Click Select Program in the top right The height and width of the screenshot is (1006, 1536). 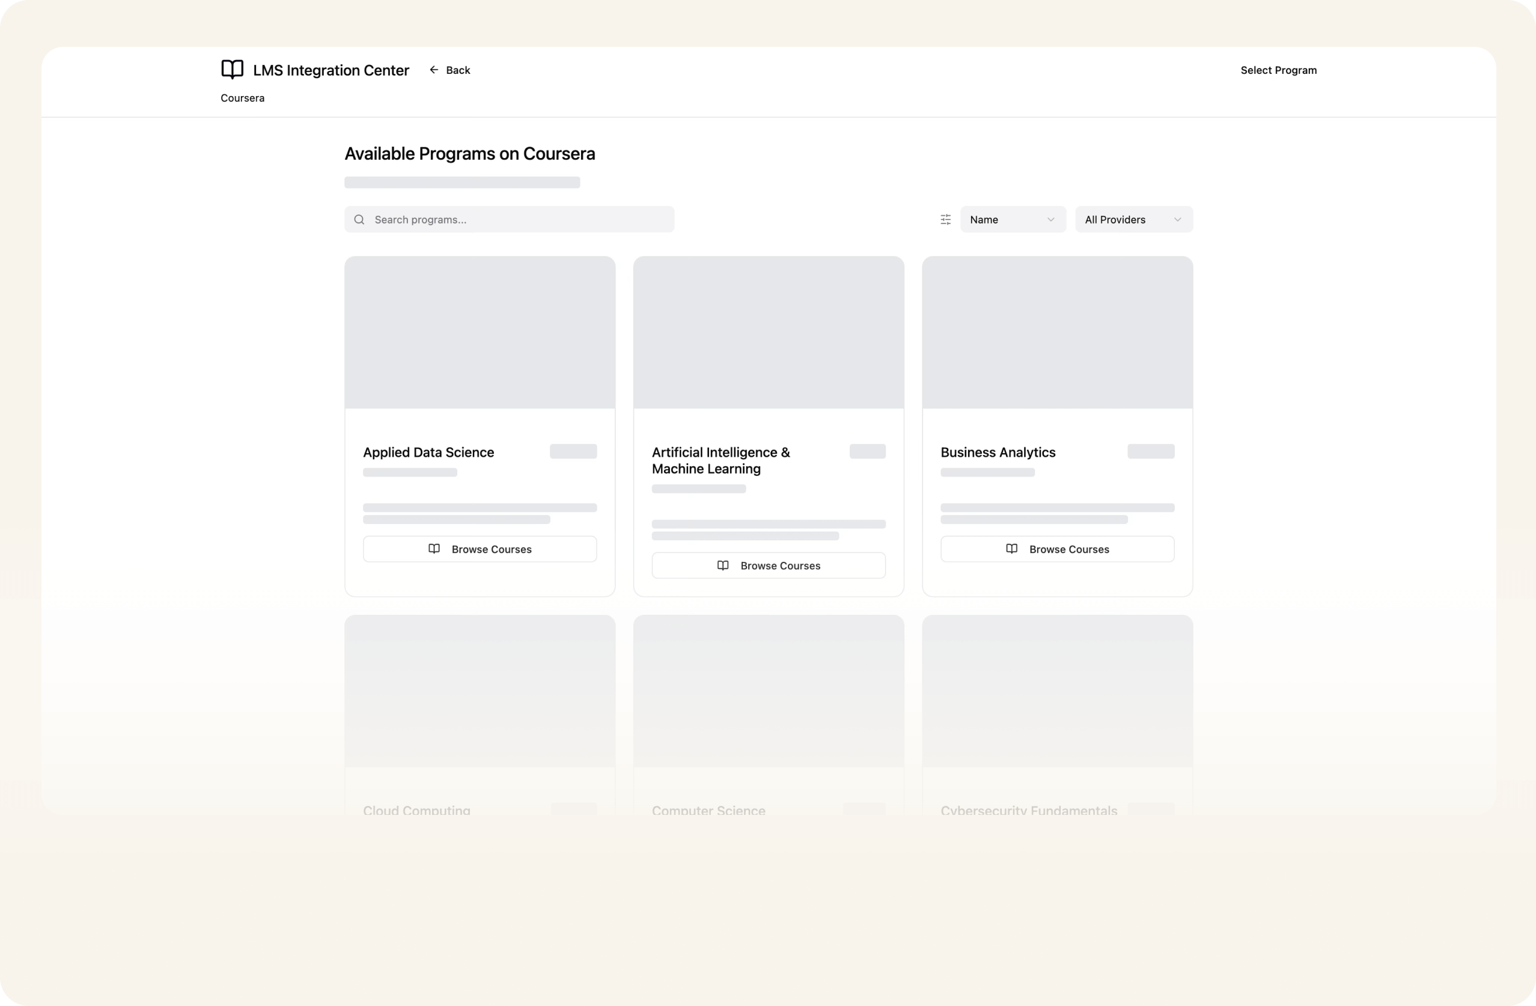(x=1278, y=70)
